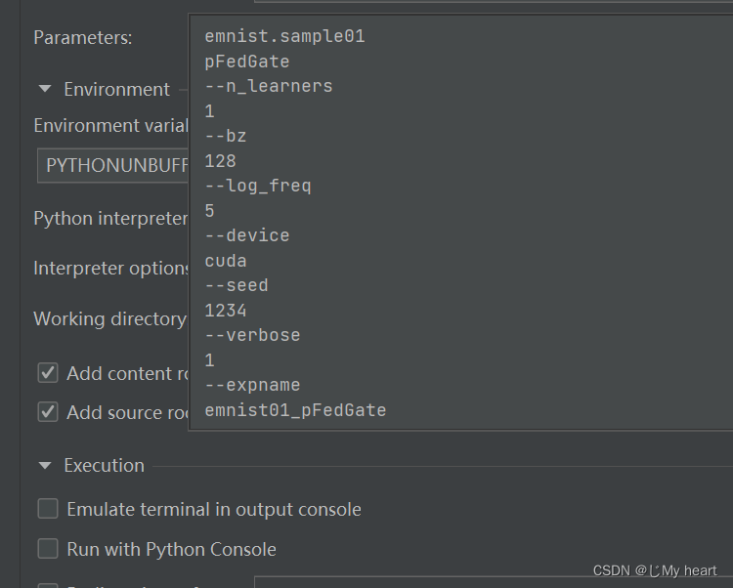Enable Emulate terminal in output console

[47, 509]
